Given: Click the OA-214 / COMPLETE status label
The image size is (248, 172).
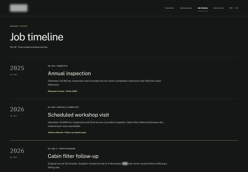Looking at the screenshot, I should coord(58,66).
